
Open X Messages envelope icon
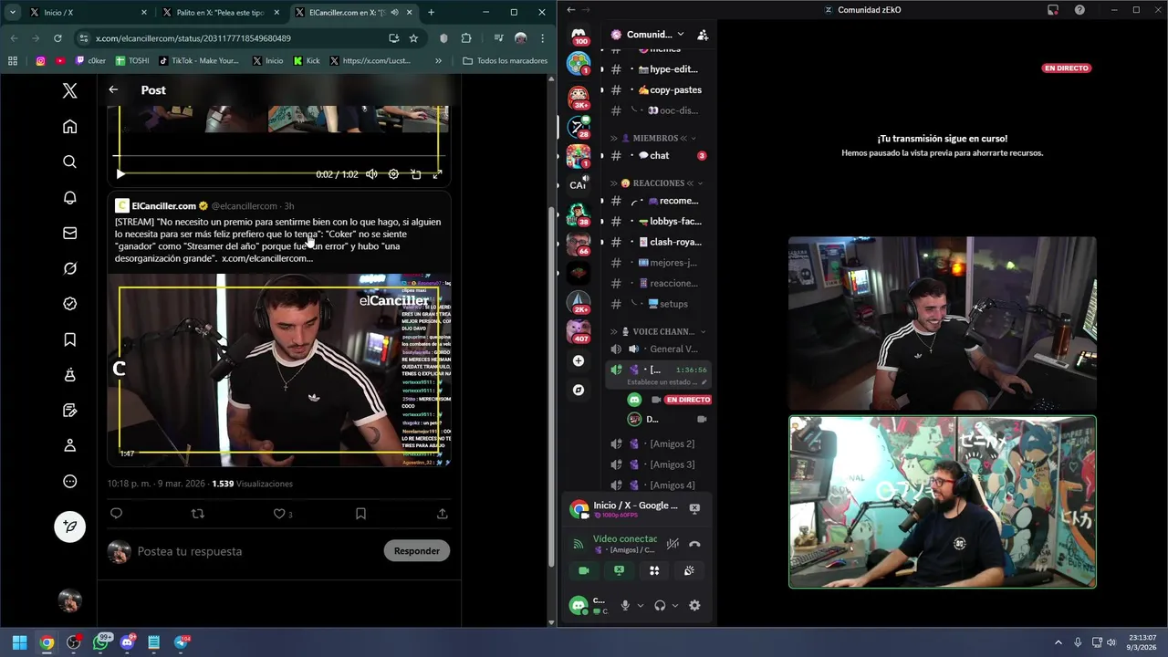tap(69, 233)
